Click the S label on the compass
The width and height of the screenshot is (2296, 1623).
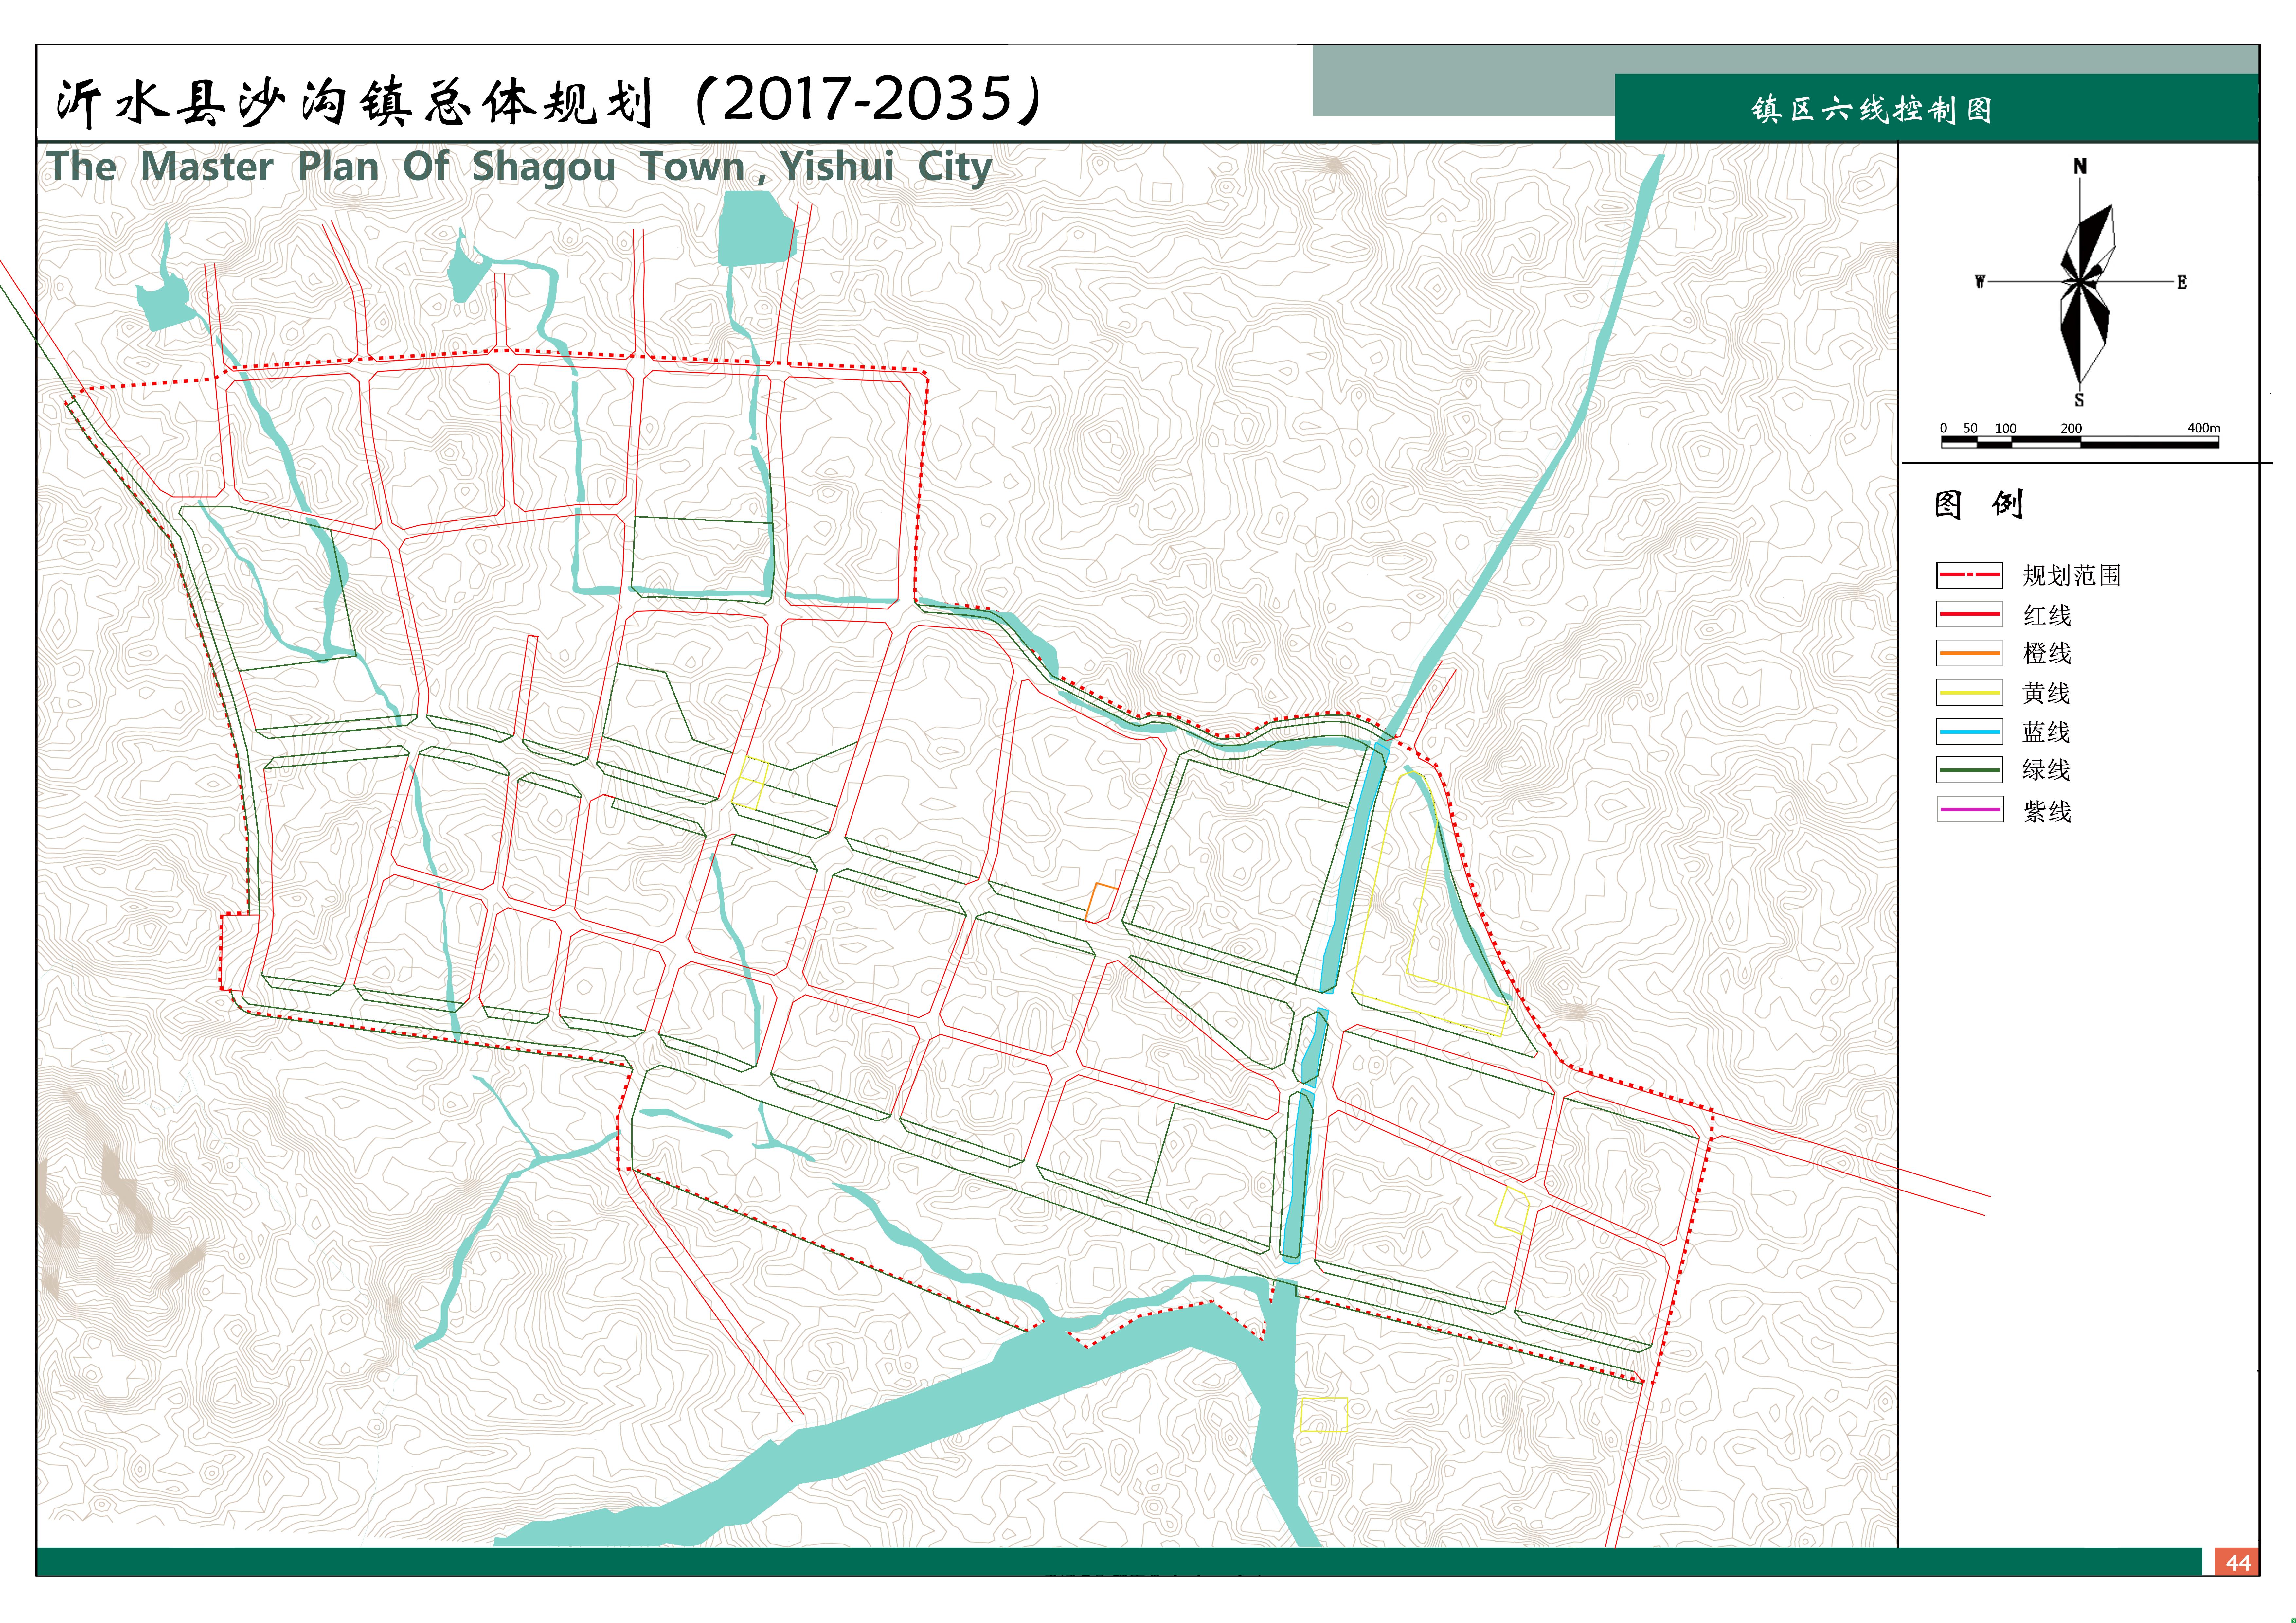(x=2079, y=400)
